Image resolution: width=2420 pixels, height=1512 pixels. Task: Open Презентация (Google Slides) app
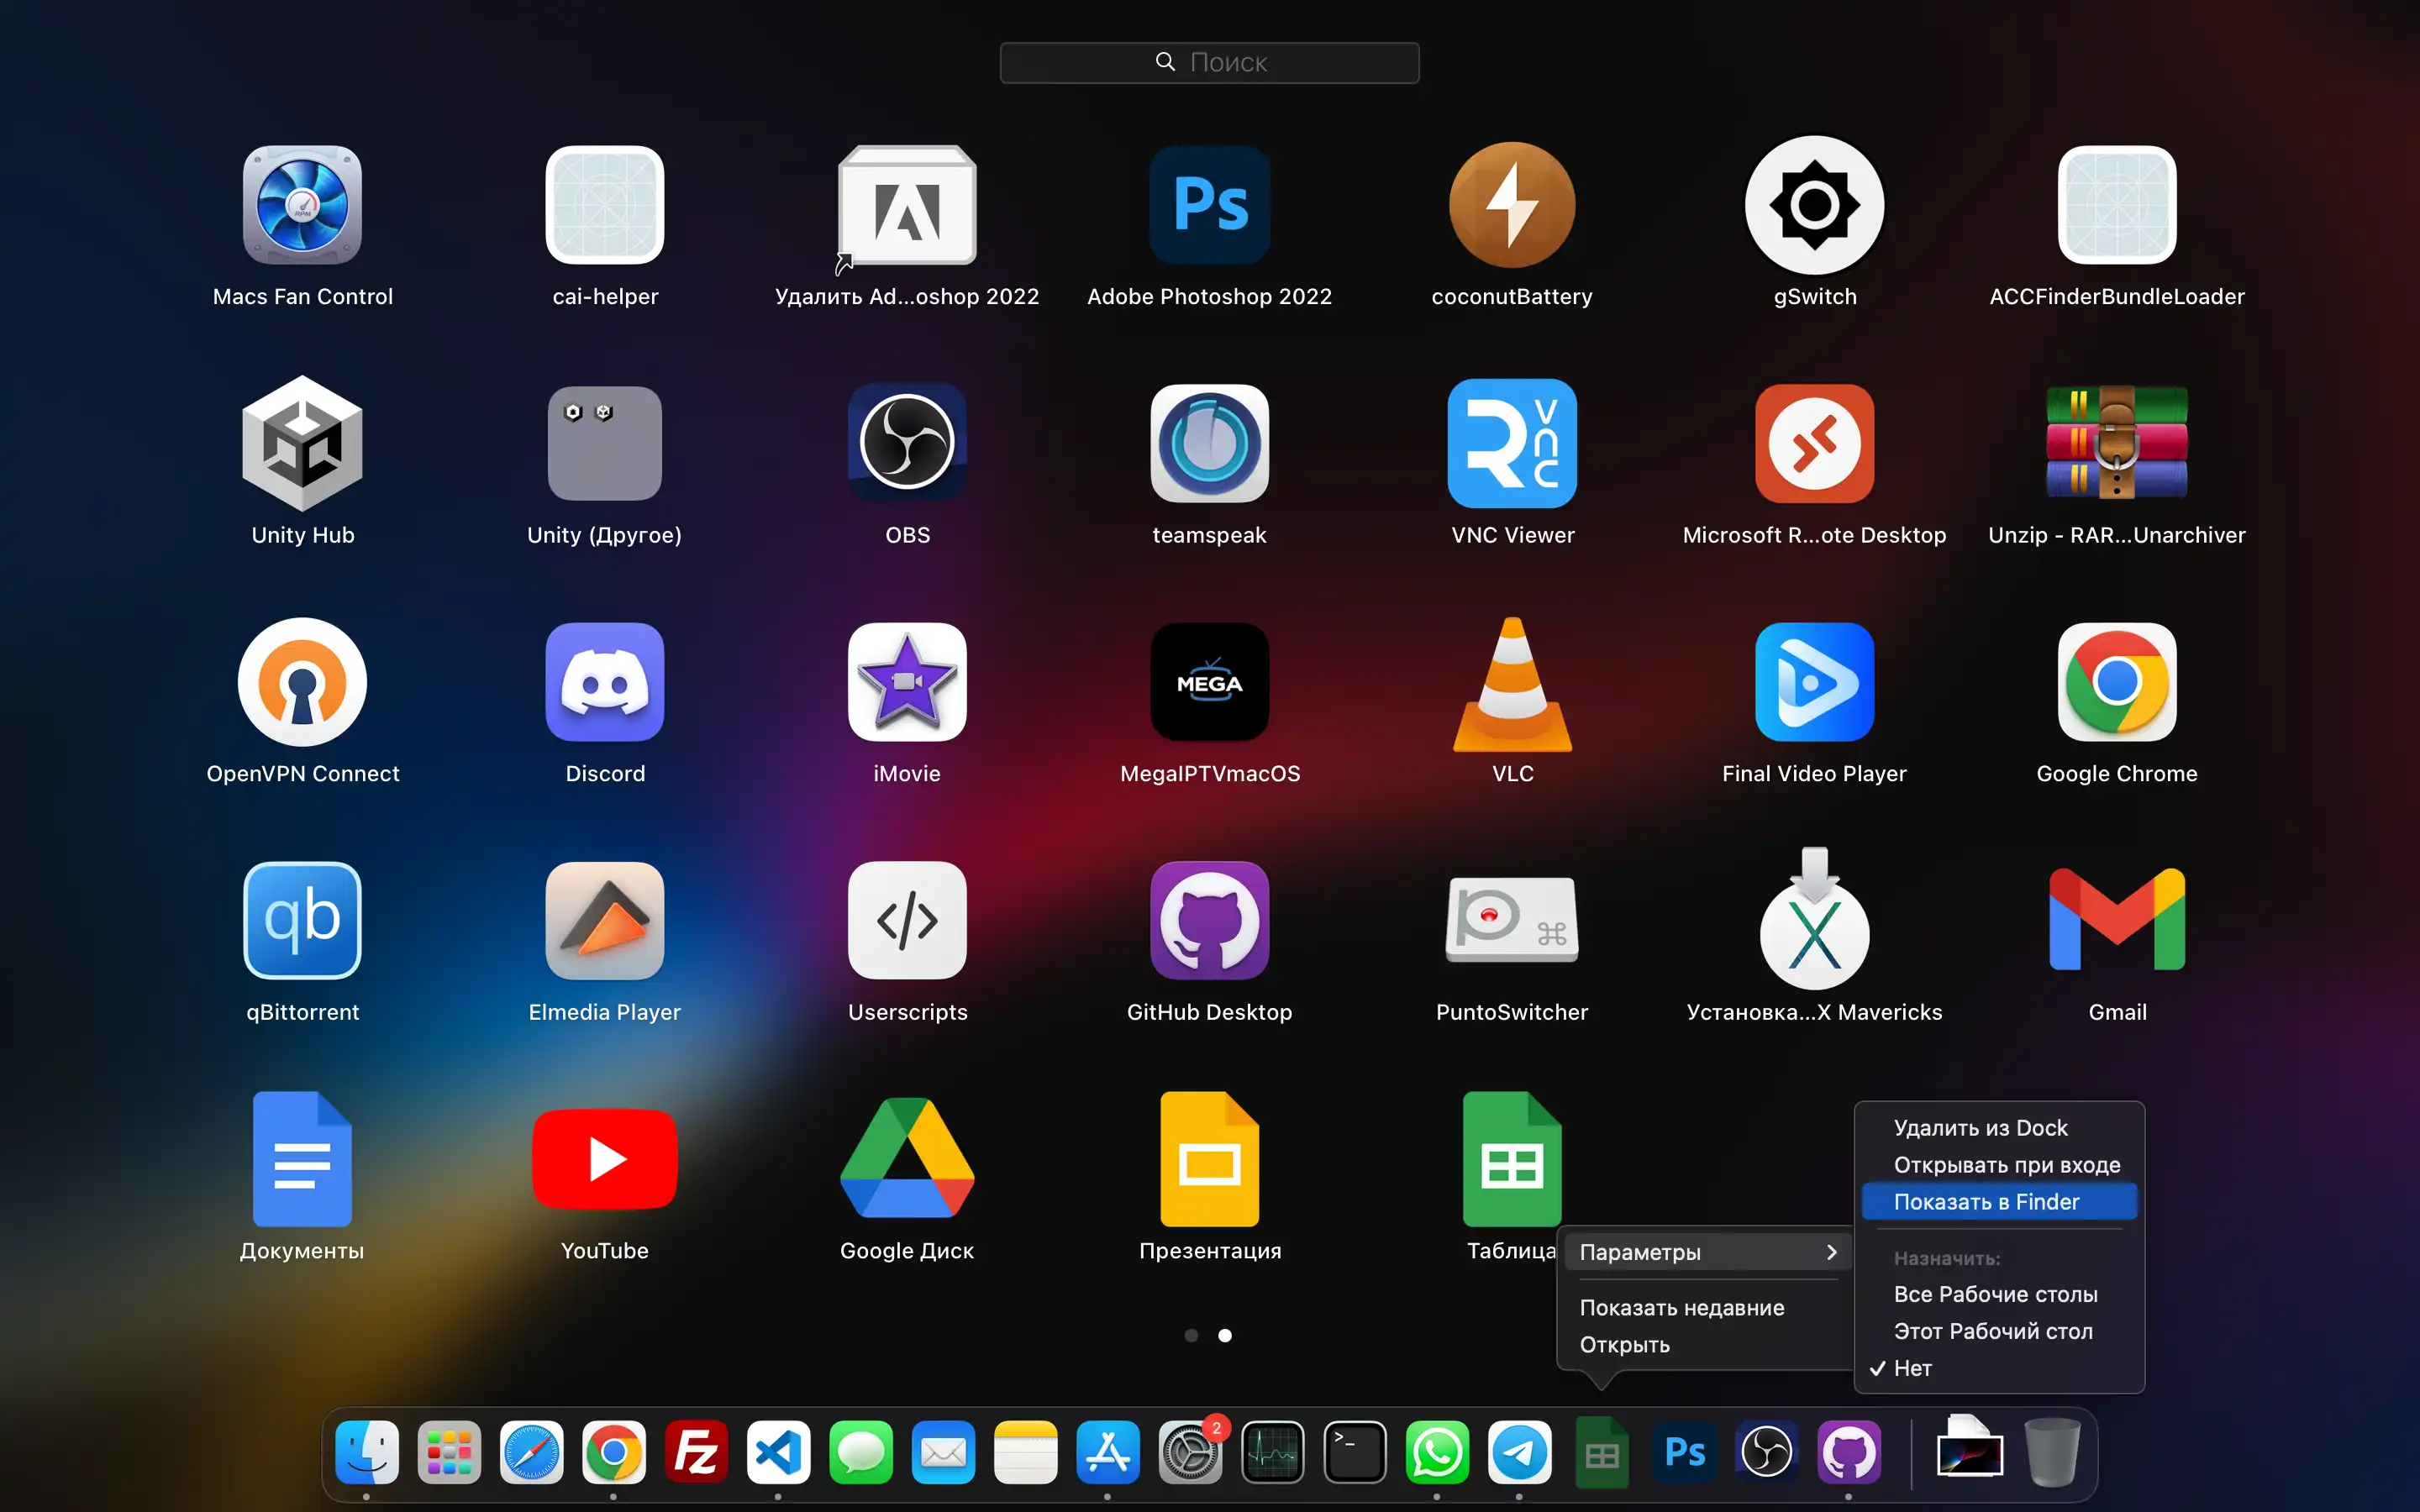[x=1210, y=1159]
